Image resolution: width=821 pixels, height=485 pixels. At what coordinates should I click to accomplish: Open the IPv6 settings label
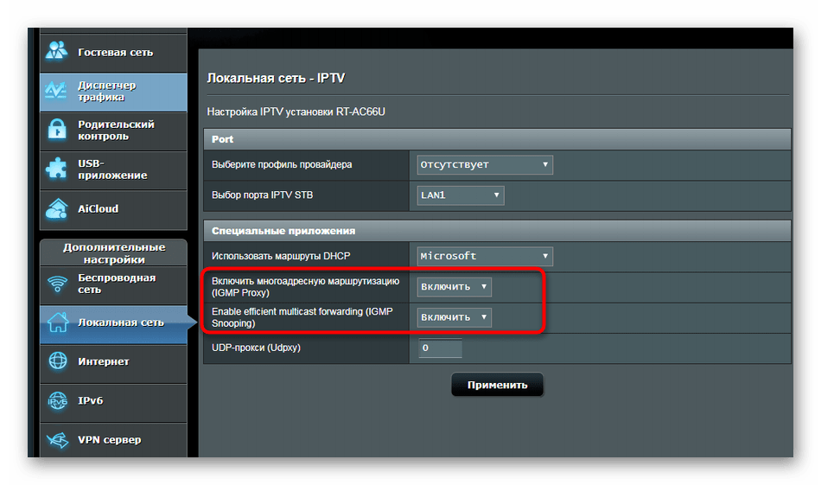click(x=90, y=400)
